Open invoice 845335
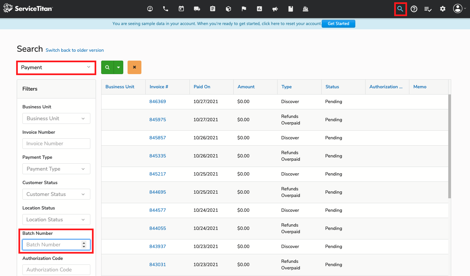470x276 pixels. click(x=158, y=156)
